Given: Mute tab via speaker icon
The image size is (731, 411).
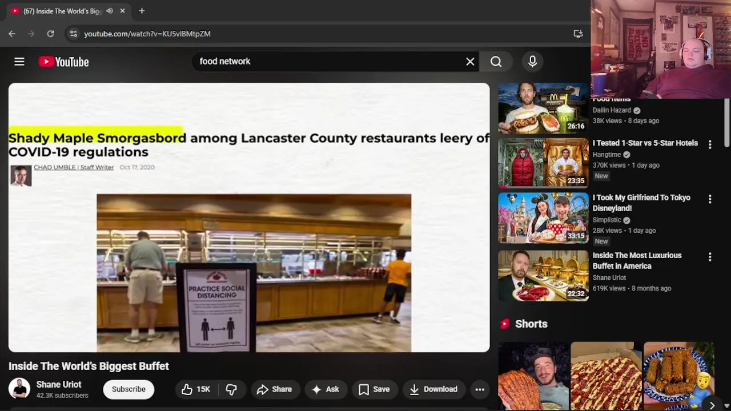Looking at the screenshot, I should click(110, 11).
